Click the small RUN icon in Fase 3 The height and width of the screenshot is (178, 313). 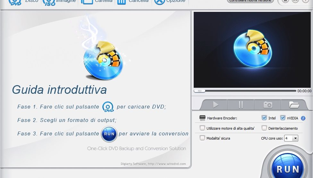pos(109,134)
